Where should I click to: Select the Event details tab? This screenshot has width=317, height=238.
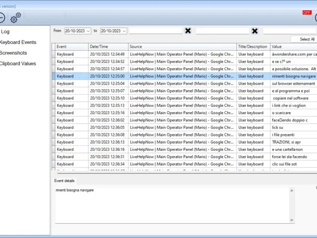(64, 181)
